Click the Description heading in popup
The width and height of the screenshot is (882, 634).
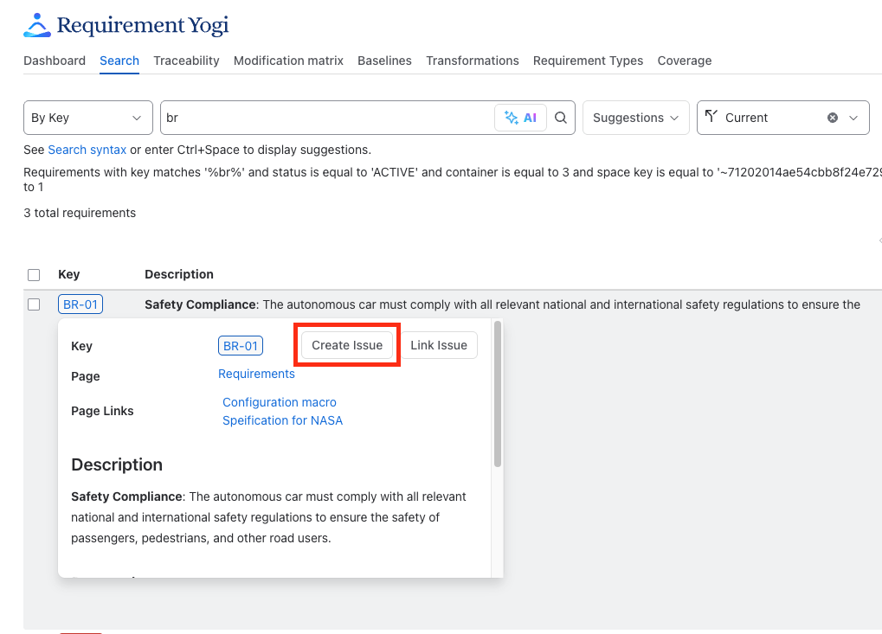pyautogui.click(x=117, y=464)
